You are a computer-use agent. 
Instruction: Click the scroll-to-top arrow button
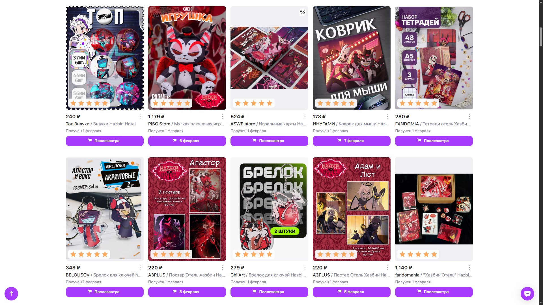click(11, 294)
